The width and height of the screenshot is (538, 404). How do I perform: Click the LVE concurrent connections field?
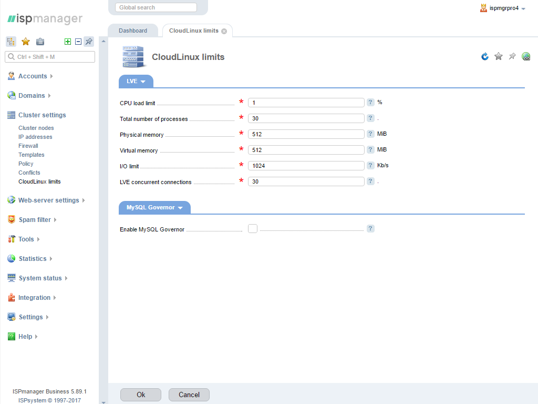(306, 181)
